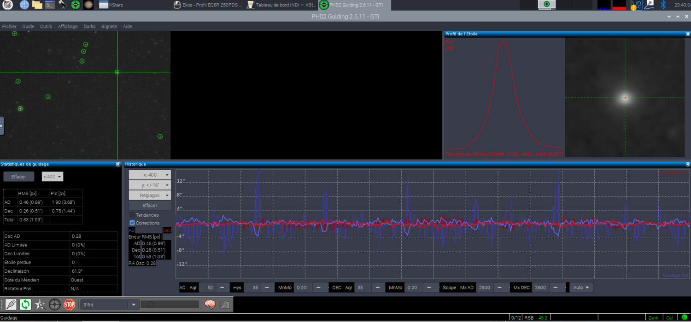Click the planet icon in taskbar
The width and height of the screenshot is (691, 322).
point(88,5)
